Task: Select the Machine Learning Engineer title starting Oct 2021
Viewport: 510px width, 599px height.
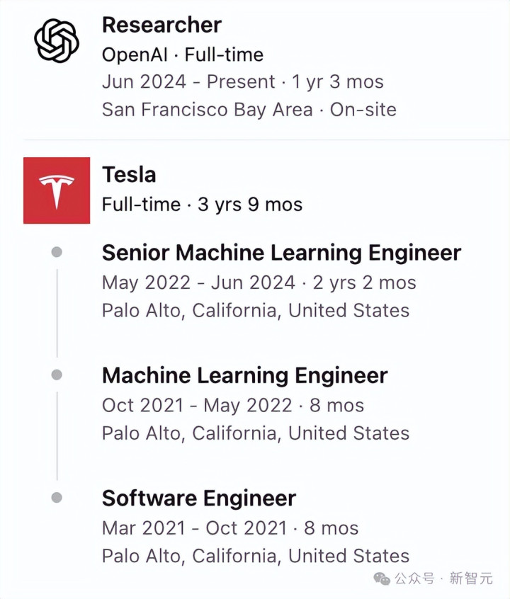Action: tap(244, 375)
